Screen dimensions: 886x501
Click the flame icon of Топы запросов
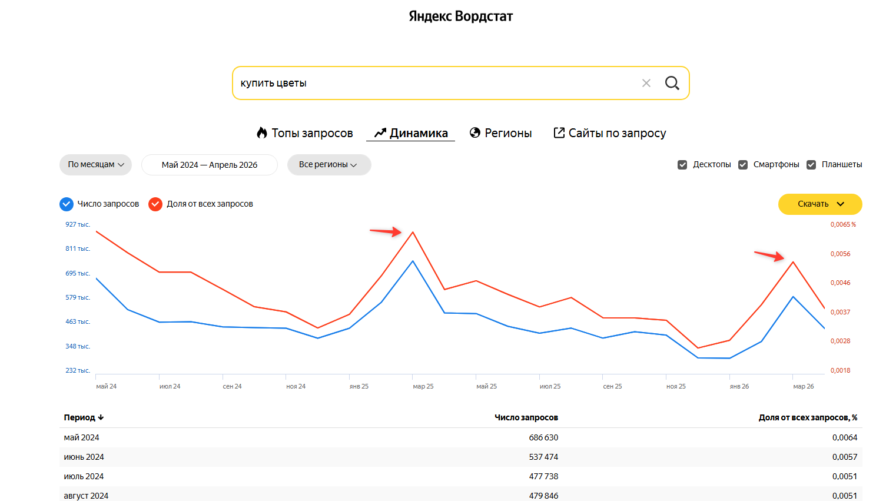262,133
